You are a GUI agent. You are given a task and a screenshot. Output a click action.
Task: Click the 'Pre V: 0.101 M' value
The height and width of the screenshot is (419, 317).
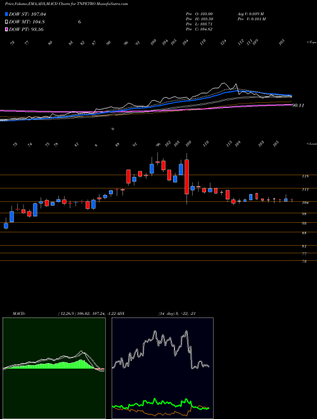251,19
